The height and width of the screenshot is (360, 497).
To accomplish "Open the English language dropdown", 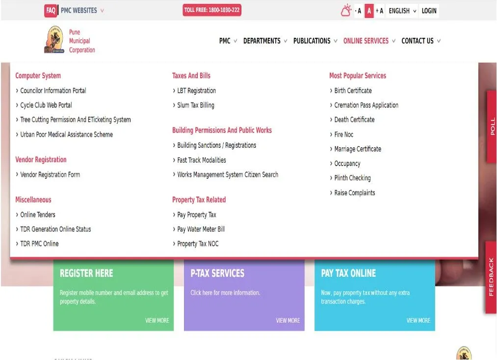I will click(x=402, y=11).
